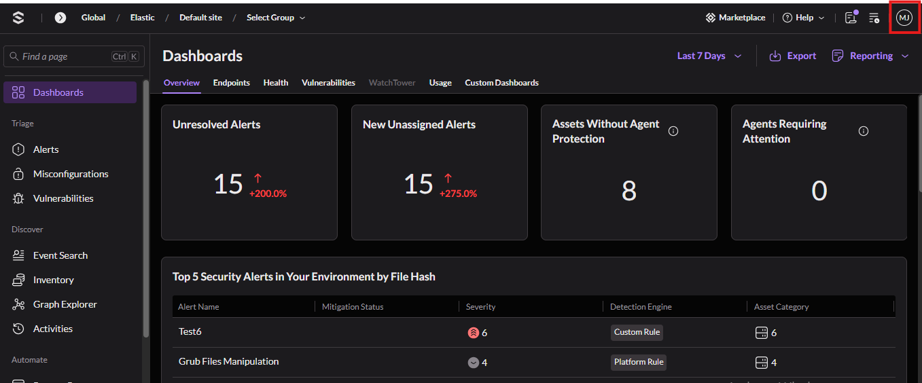Open the Marketplace link

(x=735, y=18)
